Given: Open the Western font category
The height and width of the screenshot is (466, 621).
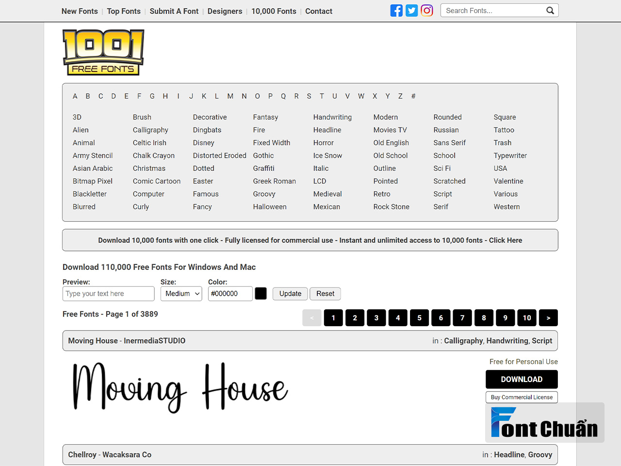Looking at the screenshot, I should 507,207.
